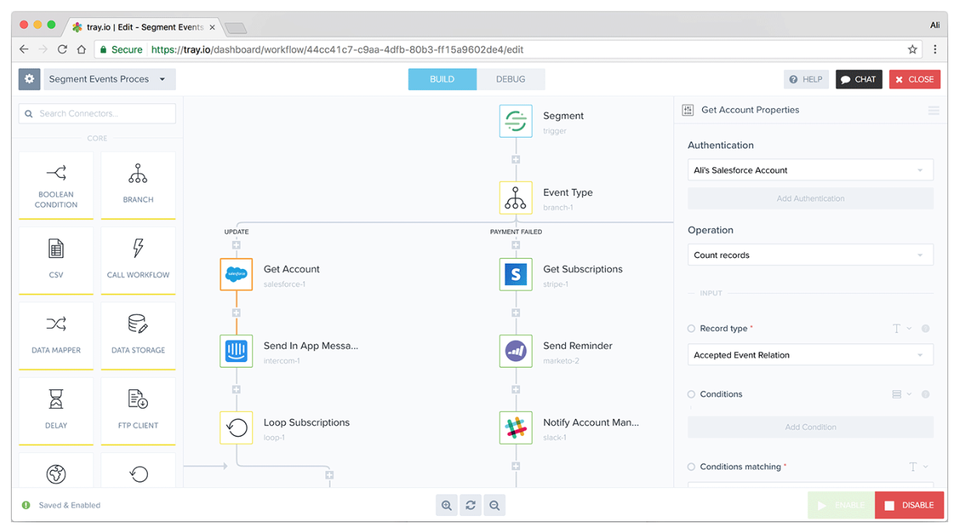The height and width of the screenshot is (530, 963).
Task: Bookmark page with star icon
Action: click(912, 50)
